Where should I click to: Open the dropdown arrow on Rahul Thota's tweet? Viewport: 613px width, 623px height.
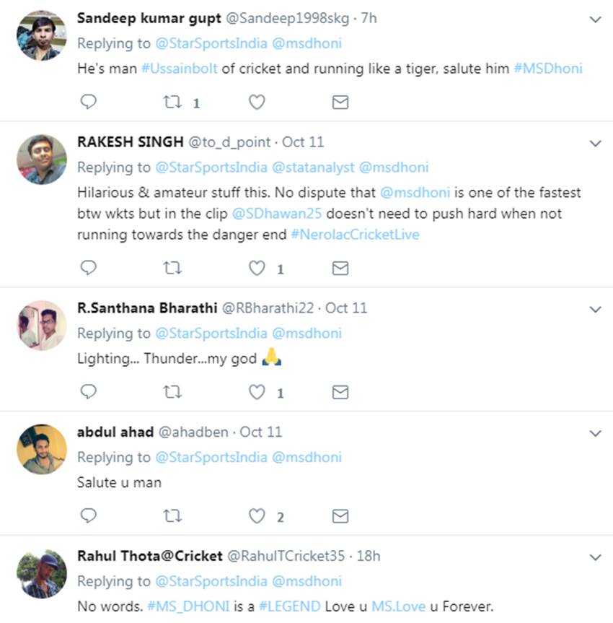click(596, 557)
